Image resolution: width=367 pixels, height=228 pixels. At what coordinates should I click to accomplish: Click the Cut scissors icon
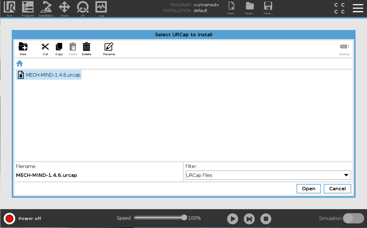click(45, 49)
